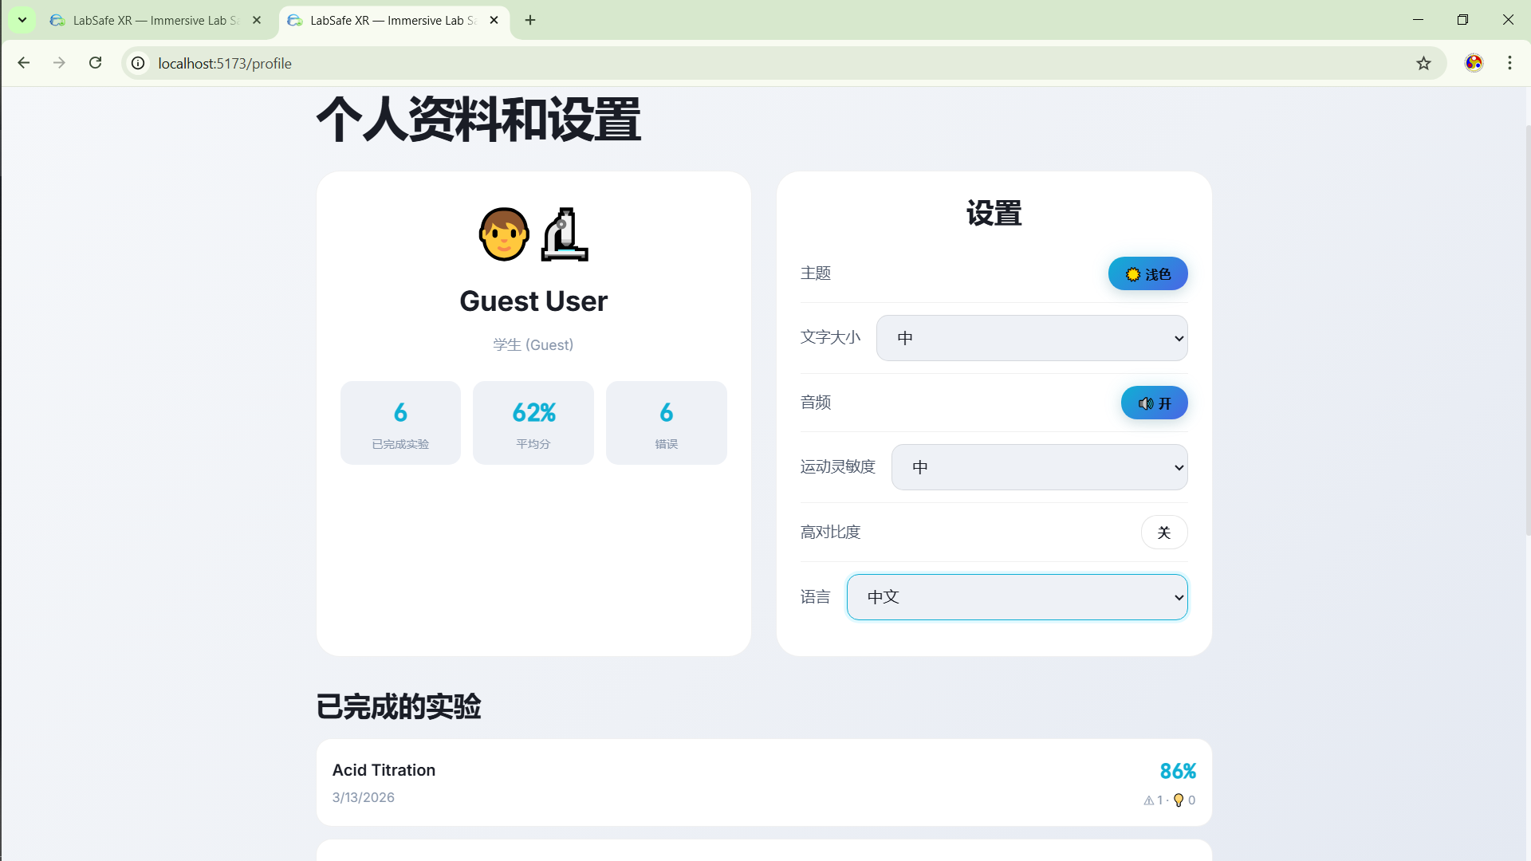Click the boy avatar emoji
Screen dimensions: 1531x861
(503, 234)
